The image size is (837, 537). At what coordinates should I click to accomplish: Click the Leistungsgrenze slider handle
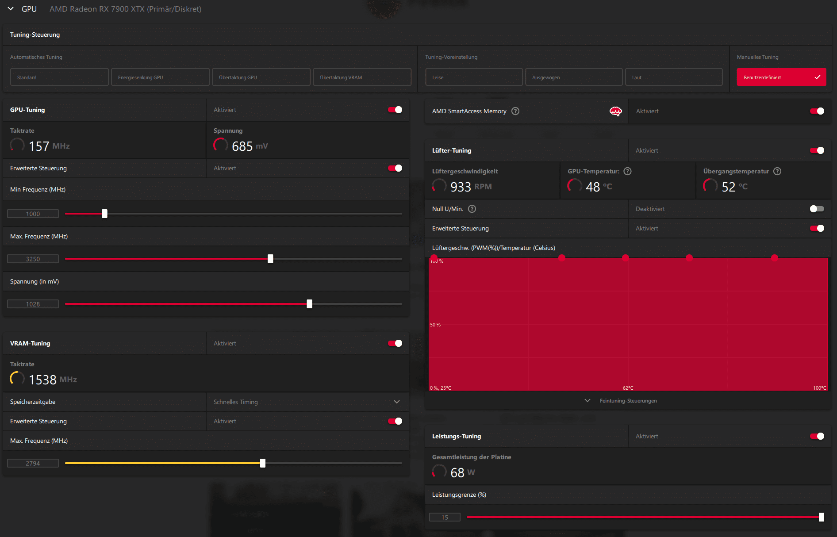pyautogui.click(x=822, y=517)
